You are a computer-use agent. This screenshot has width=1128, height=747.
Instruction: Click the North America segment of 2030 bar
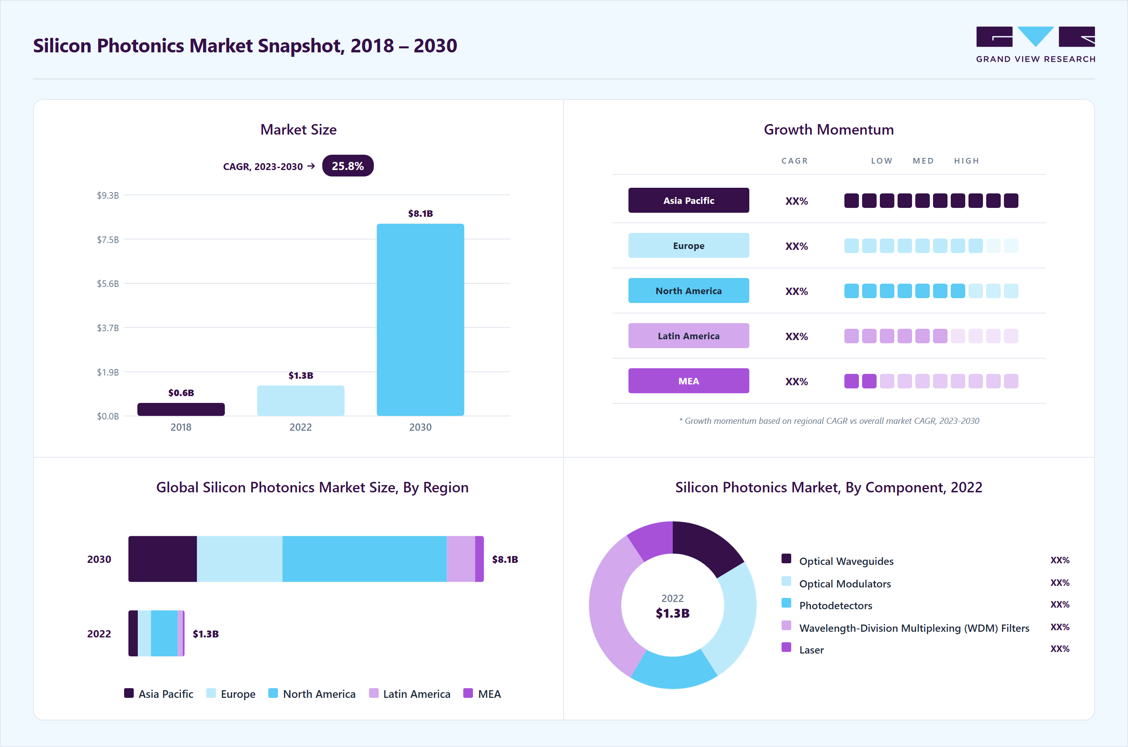(365, 559)
